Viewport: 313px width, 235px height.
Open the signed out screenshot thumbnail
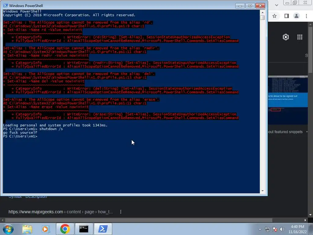coord(288,100)
